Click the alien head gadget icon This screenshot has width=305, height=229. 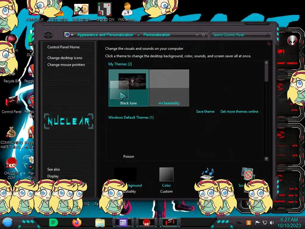(x=292, y=40)
